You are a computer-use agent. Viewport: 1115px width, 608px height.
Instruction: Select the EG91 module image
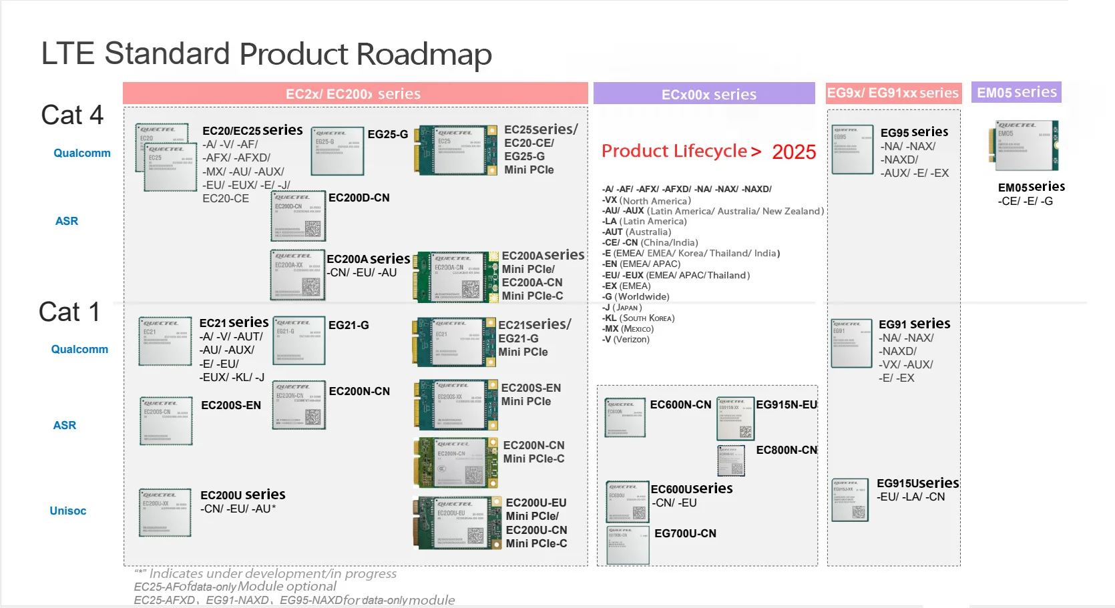click(851, 344)
